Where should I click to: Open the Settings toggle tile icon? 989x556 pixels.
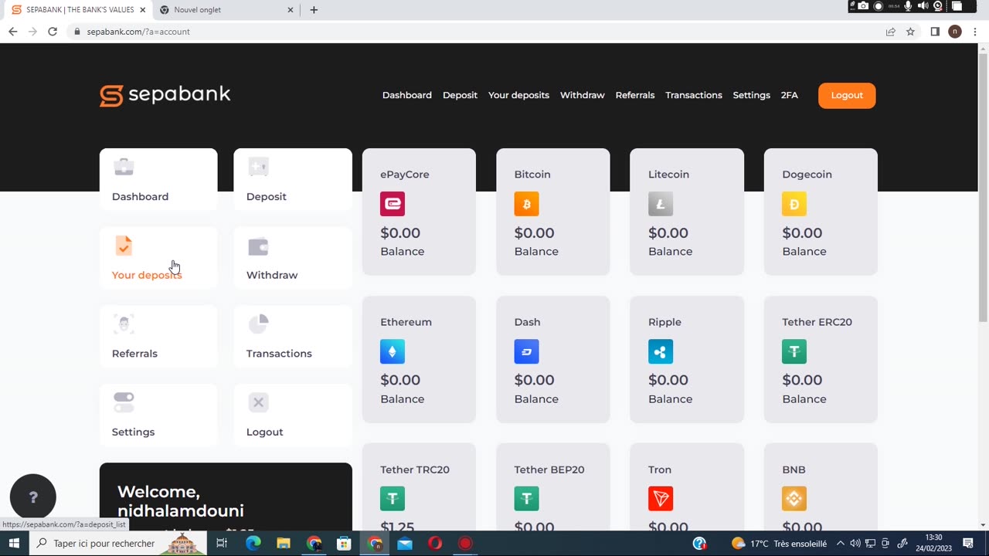click(x=124, y=402)
